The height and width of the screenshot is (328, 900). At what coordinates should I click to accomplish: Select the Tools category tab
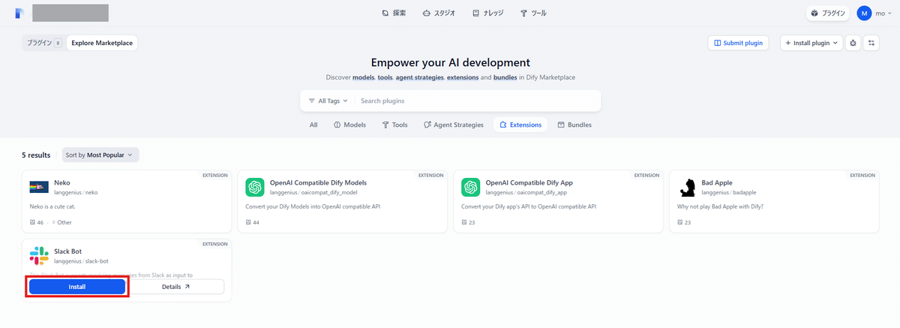[x=395, y=125]
